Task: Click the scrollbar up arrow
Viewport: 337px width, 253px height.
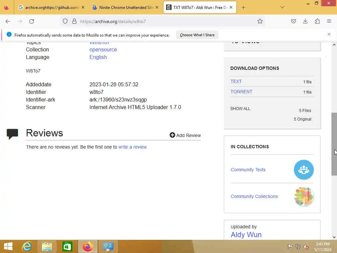Action: [334, 45]
